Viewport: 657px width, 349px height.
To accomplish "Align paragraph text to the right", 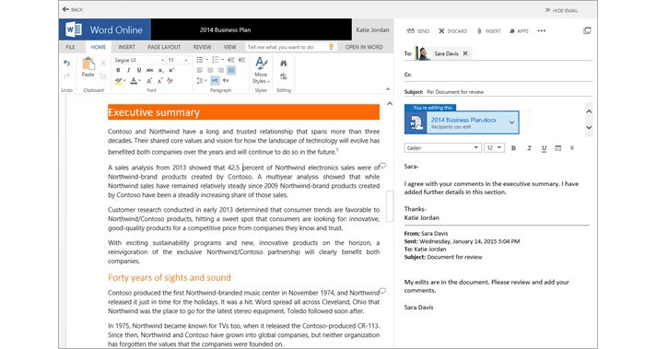I will click(x=221, y=70).
